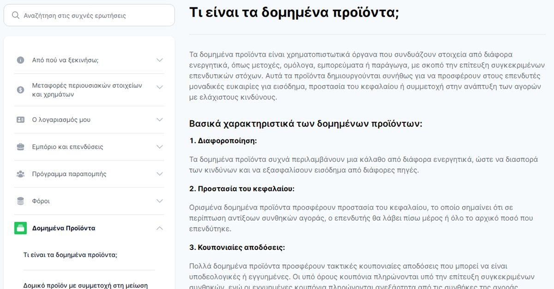Click the ID card icon for Ο λογαριασμός μου

[20, 120]
